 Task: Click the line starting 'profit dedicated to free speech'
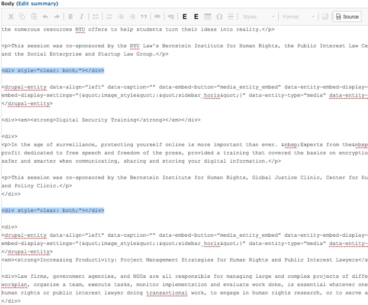pyautogui.click(x=184, y=153)
